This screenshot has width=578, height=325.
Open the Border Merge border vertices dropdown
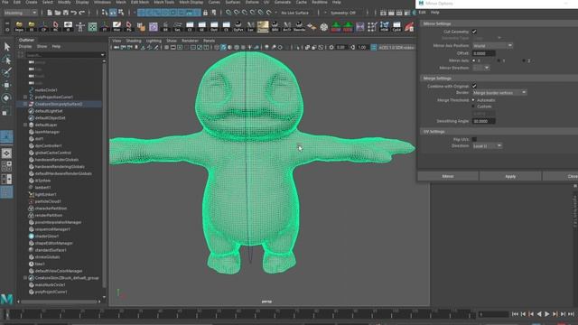(499, 92)
